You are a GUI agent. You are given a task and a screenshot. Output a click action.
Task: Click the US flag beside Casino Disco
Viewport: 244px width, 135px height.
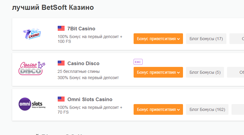click(x=61, y=63)
